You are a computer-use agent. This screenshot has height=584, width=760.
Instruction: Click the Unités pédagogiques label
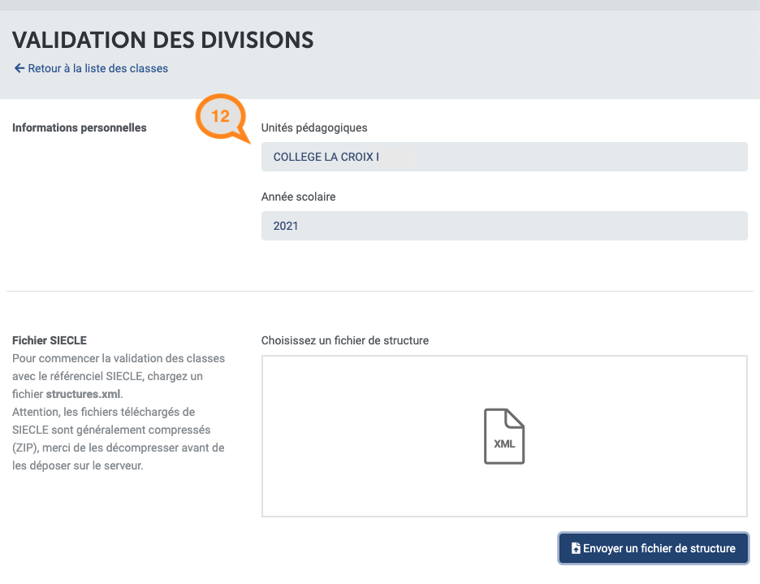[314, 128]
